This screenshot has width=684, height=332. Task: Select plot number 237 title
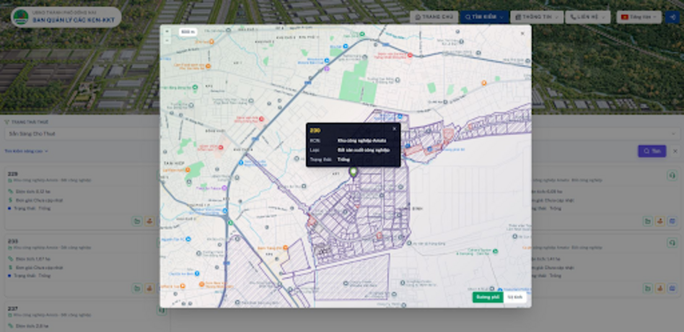(12, 308)
